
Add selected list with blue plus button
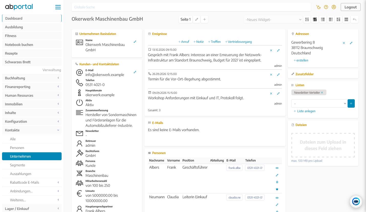click(x=351, y=104)
